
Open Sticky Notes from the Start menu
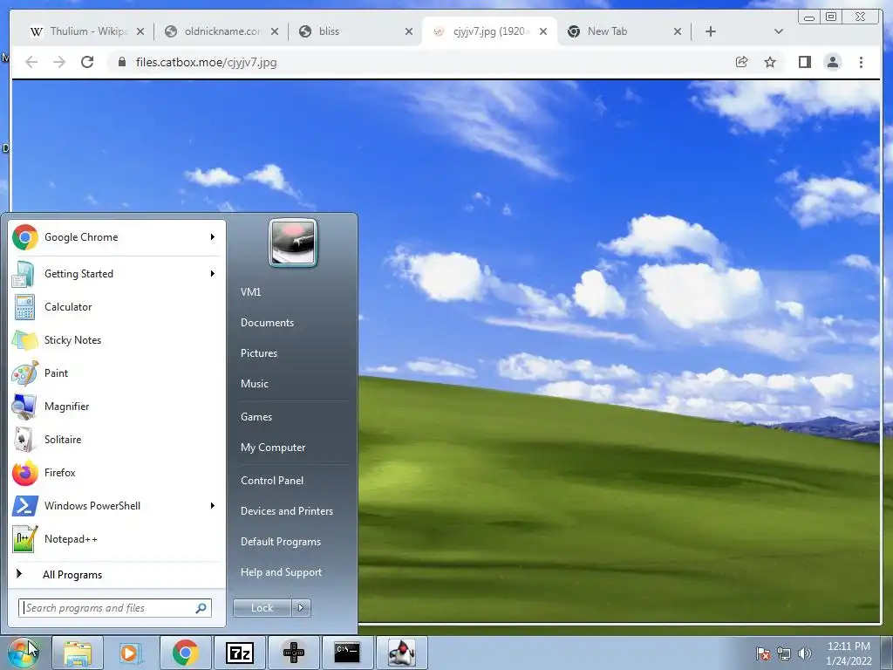[117, 340]
